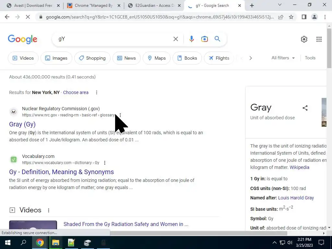Clear the search box text
Screen dimensions: 332x249
(175, 39)
